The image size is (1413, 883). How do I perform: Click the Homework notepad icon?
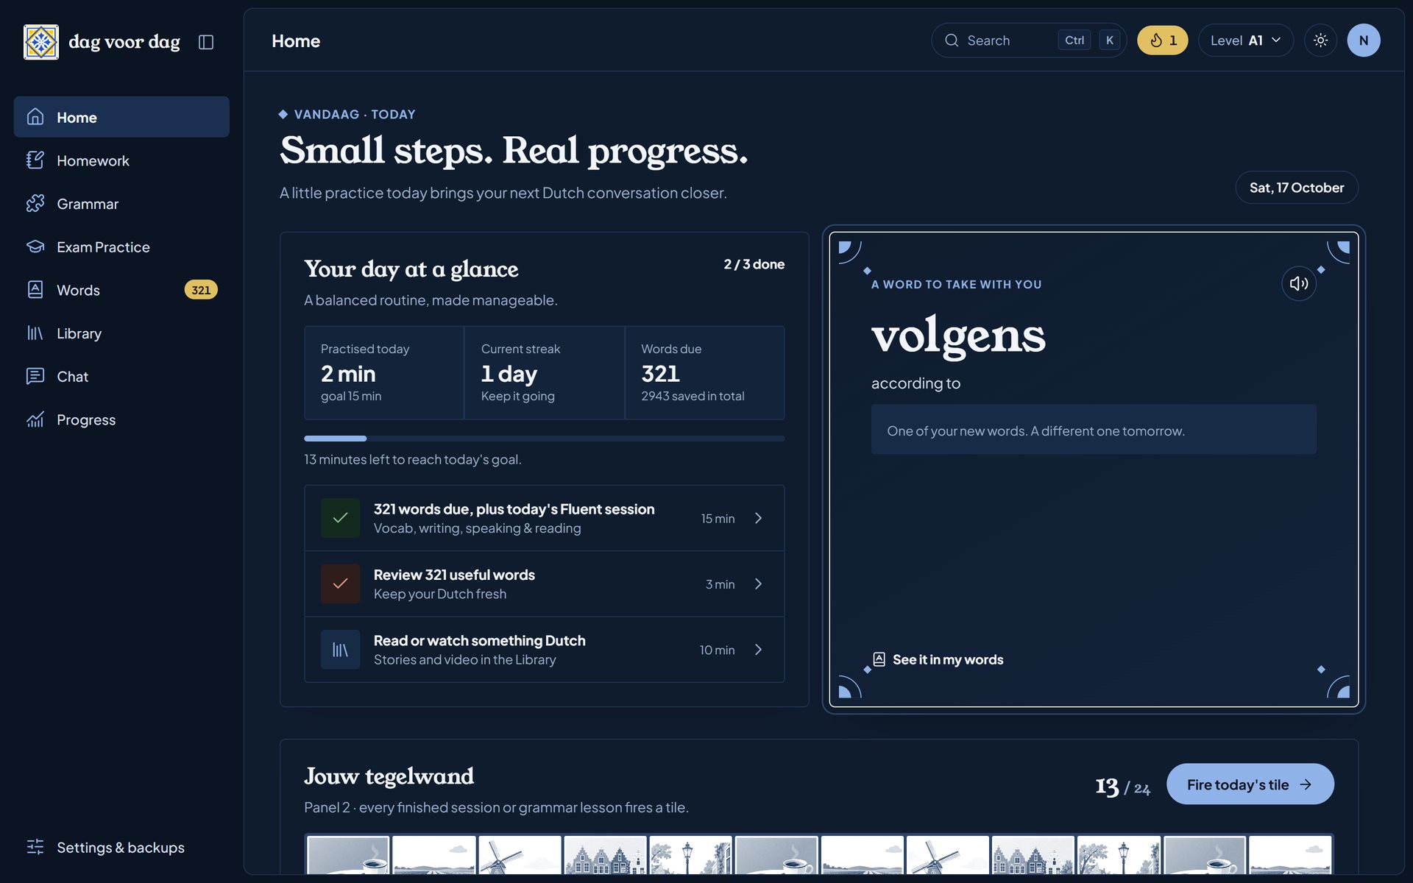point(35,160)
